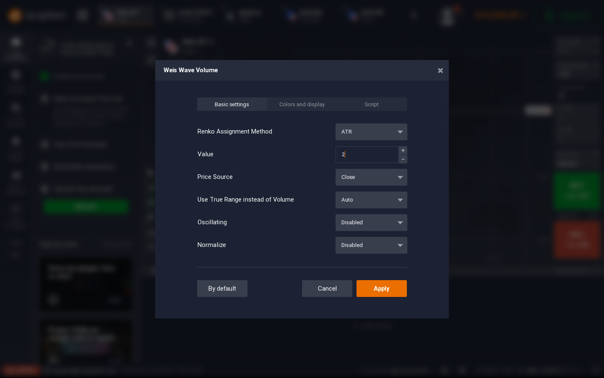Select the Normalize label text
Viewport: 604px width, 378px height.
(212, 245)
